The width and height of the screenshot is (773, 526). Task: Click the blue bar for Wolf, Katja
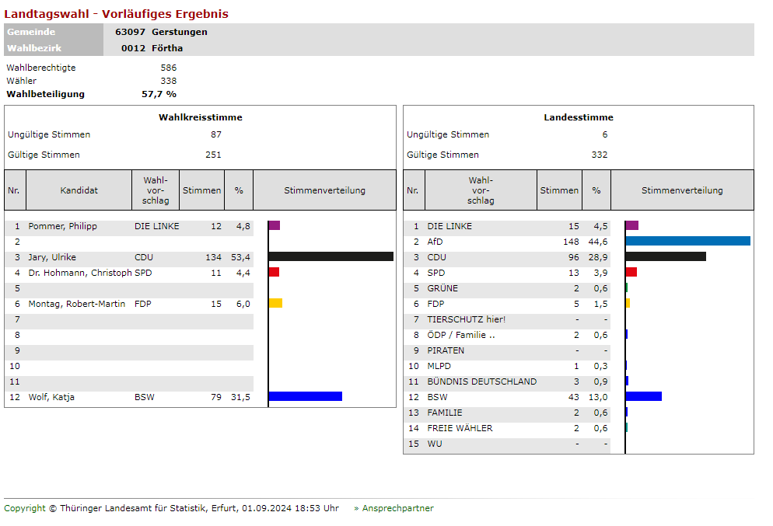point(305,396)
